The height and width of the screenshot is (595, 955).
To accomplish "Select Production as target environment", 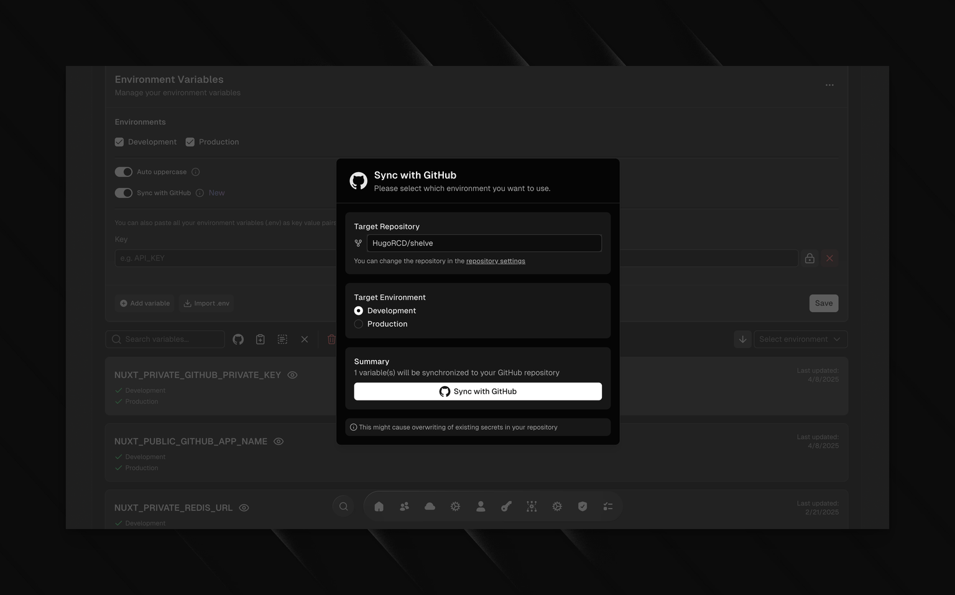I will [x=359, y=324].
